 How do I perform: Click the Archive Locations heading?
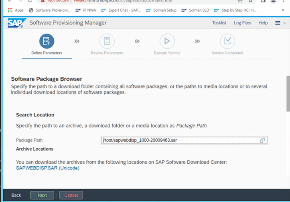pos(34,149)
